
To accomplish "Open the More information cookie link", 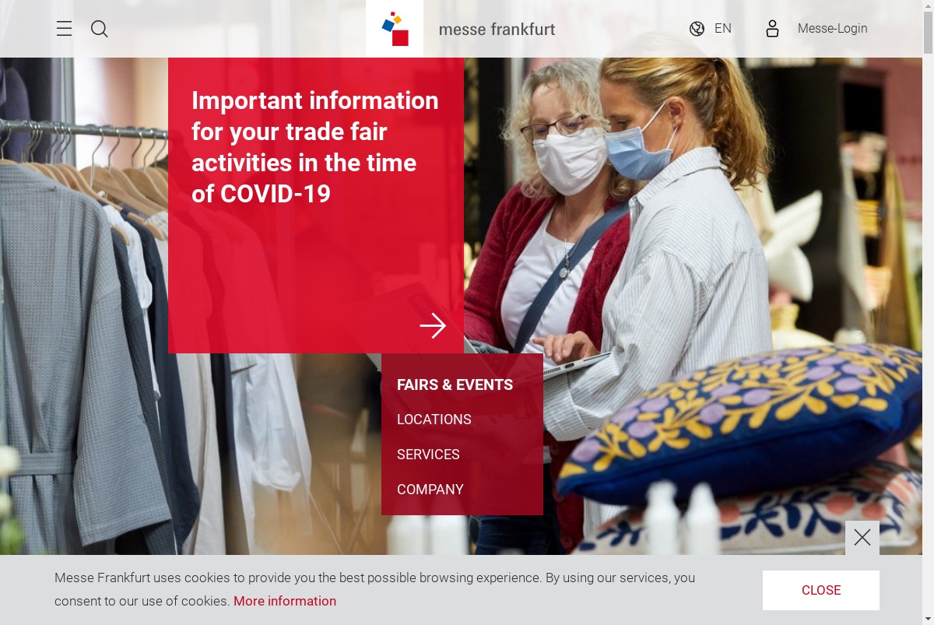I will tap(285, 601).
